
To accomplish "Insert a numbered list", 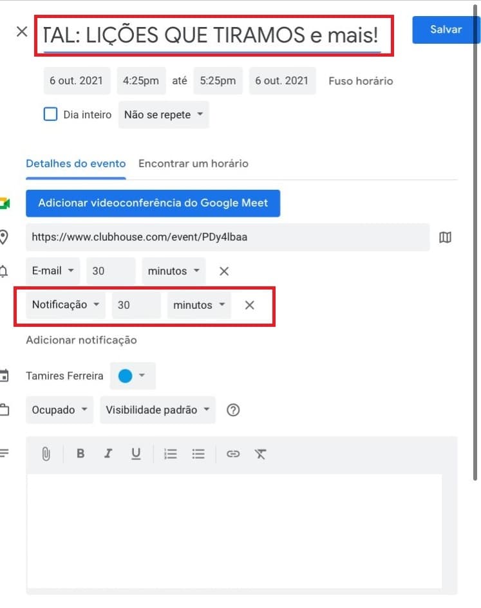I will point(171,454).
